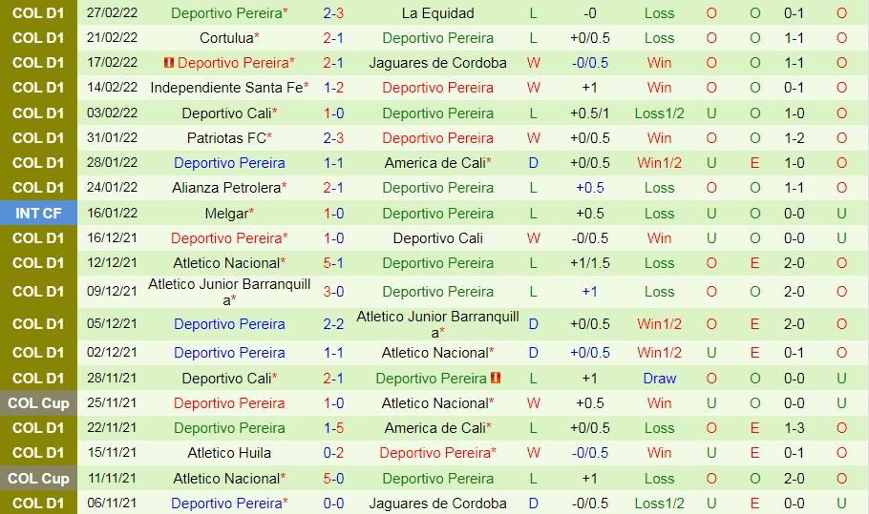Viewport: 869px width, 514px height.
Task: Select the Atletico Huila team link
Action: [x=229, y=453]
